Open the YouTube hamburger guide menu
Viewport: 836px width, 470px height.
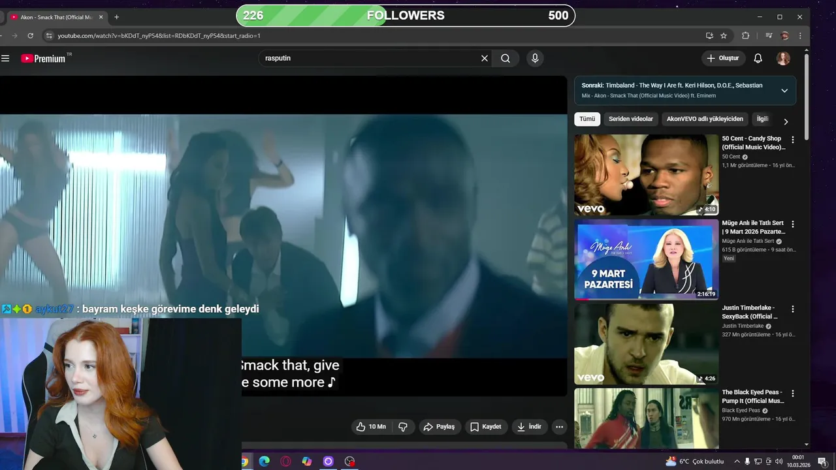[5, 58]
